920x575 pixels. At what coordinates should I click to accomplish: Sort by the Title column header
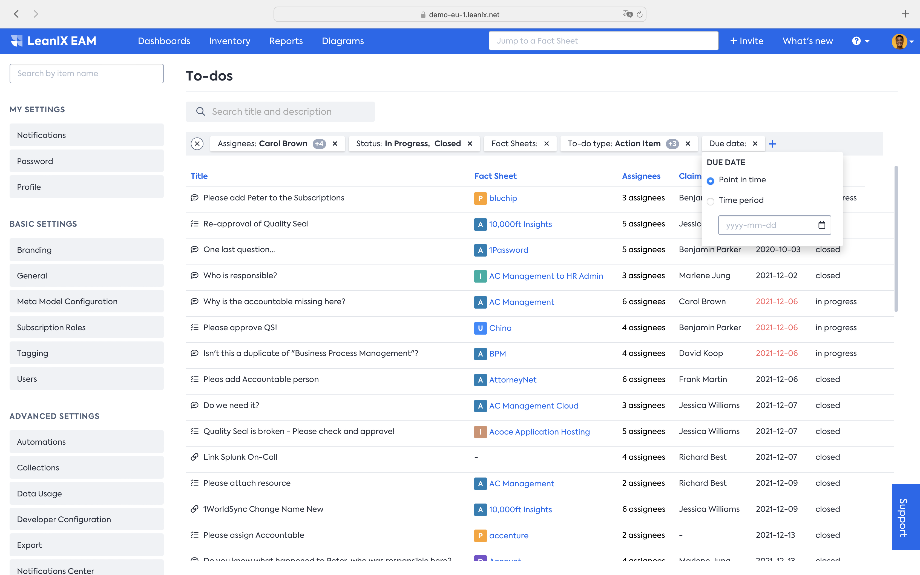pos(199,176)
